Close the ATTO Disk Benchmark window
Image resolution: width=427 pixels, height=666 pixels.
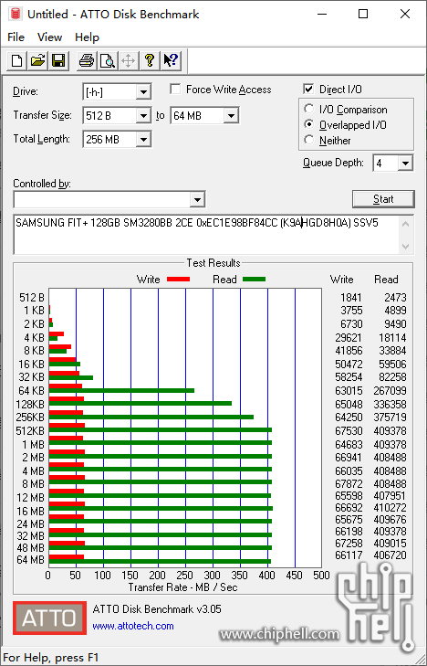(x=405, y=14)
